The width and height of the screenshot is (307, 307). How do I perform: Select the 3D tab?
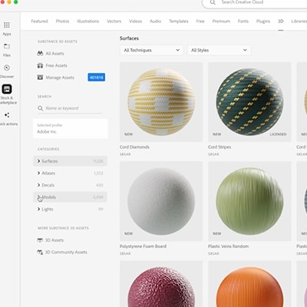pos(281,21)
